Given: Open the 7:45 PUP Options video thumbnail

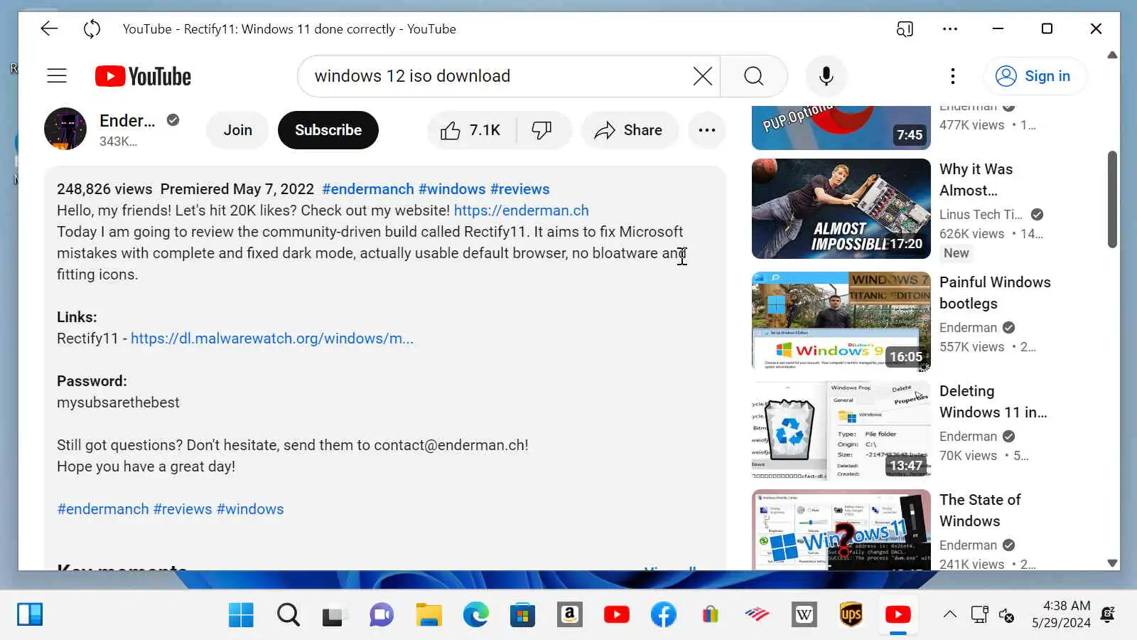Looking at the screenshot, I should click(841, 127).
